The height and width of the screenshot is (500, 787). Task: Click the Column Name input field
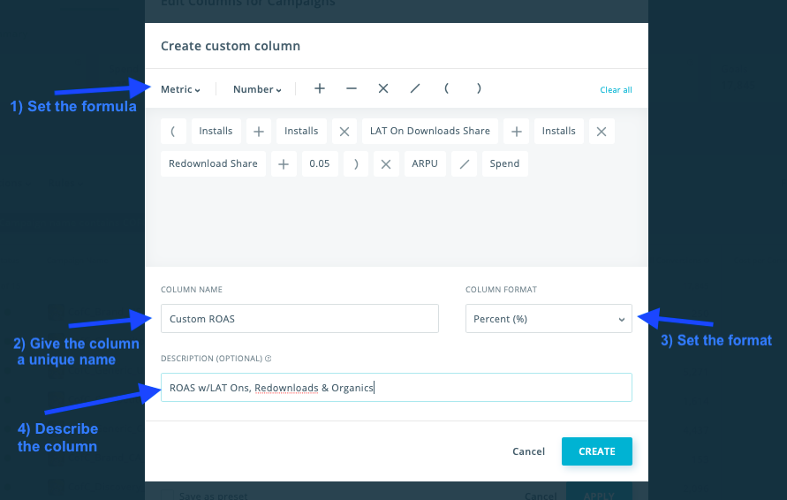pos(299,319)
